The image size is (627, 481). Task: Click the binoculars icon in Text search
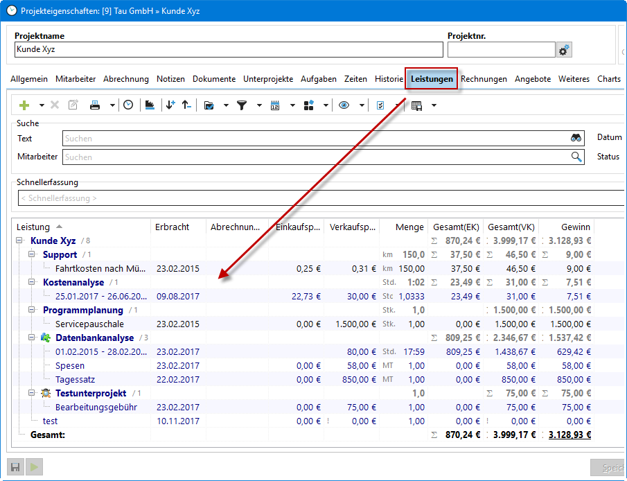pos(576,138)
